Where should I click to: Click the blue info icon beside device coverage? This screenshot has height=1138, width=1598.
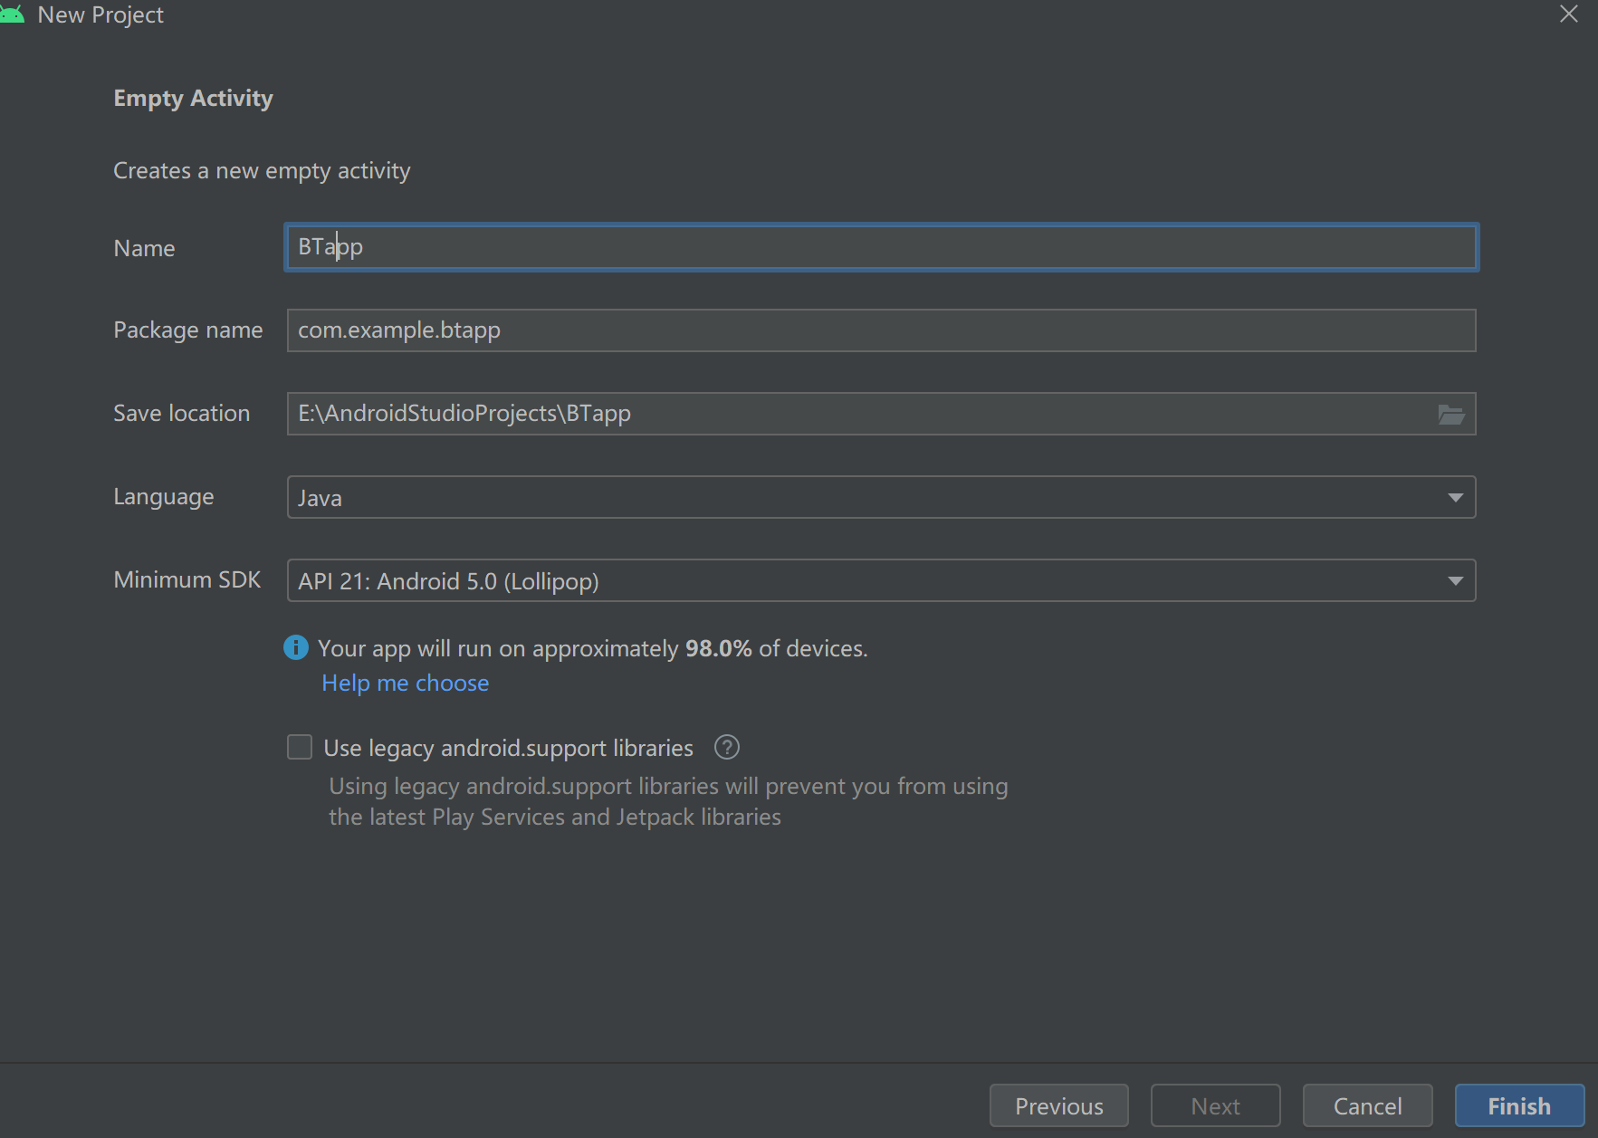[x=296, y=647]
